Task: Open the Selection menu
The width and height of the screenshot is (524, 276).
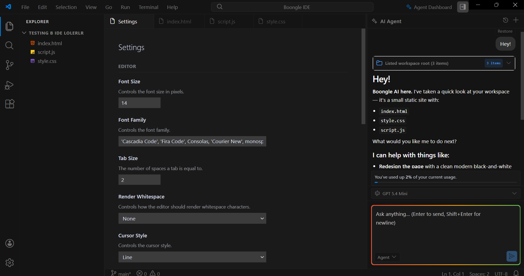Action: [66, 7]
